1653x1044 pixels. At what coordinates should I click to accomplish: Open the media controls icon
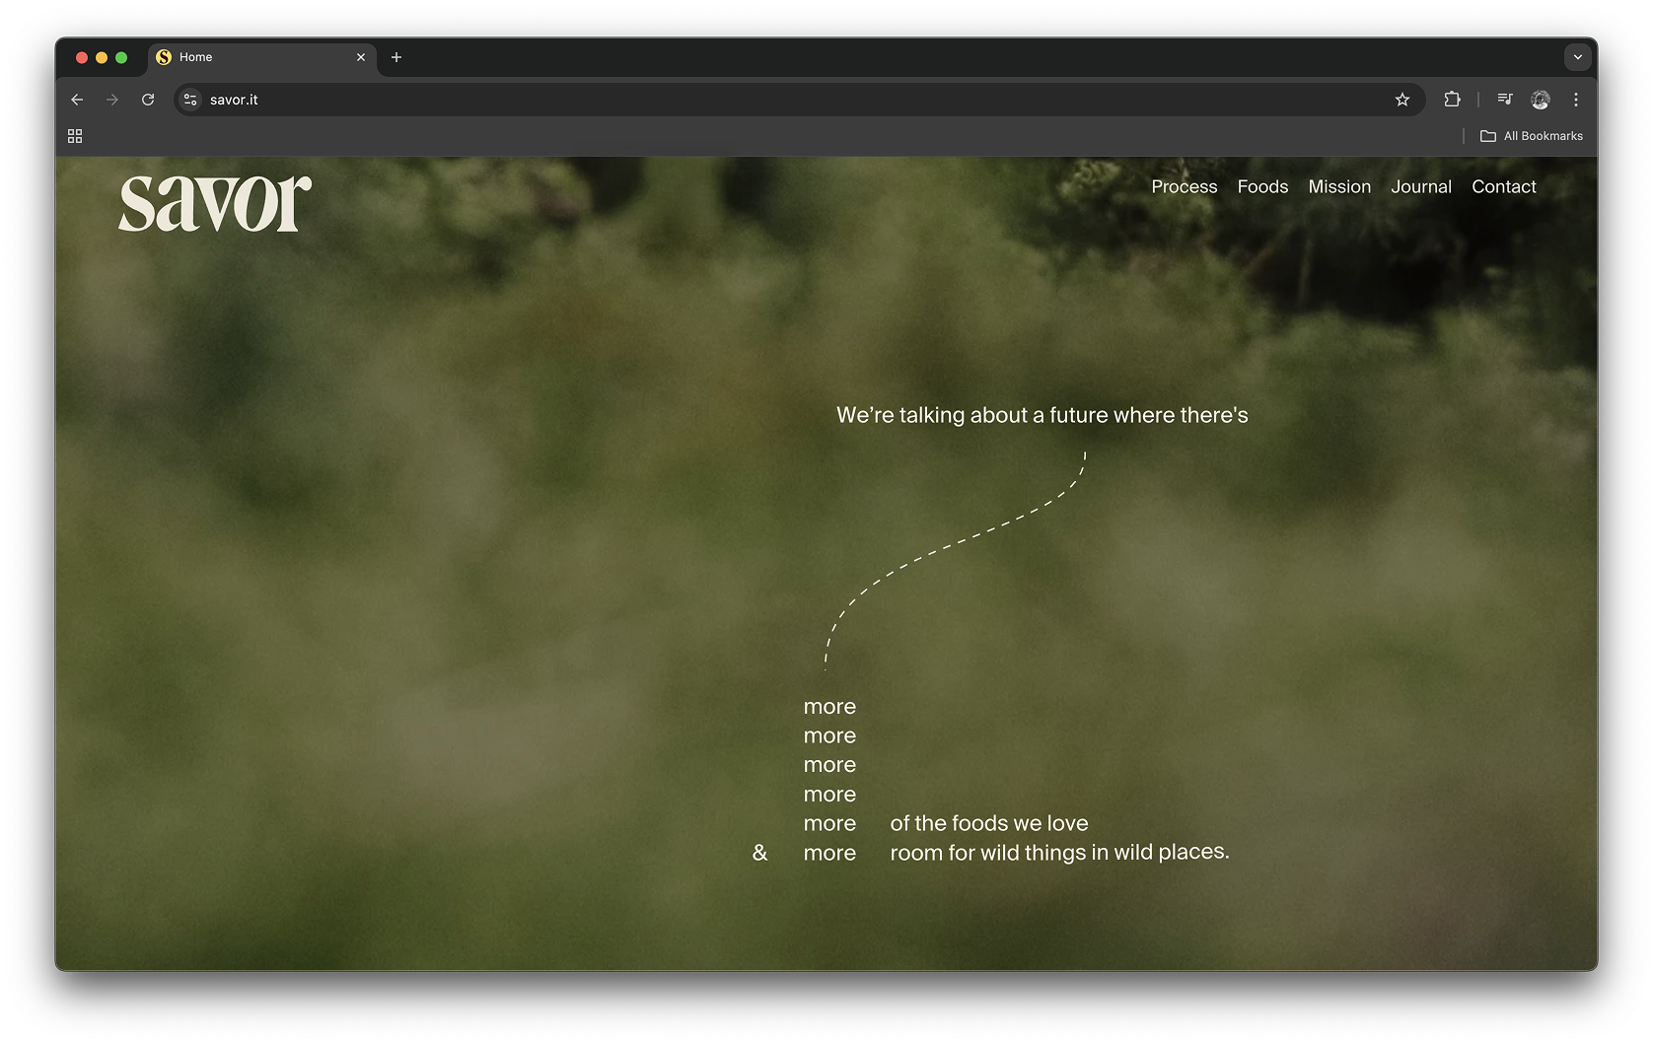click(x=1504, y=100)
